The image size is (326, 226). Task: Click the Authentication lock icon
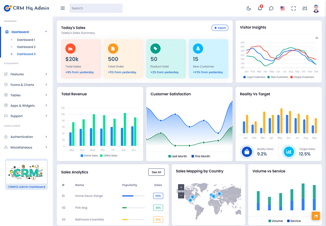click(x=6, y=137)
